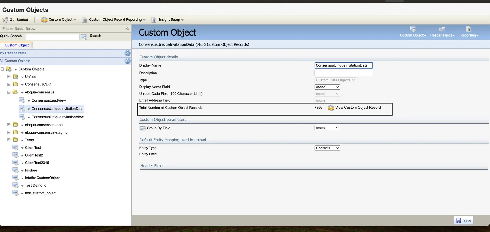The image size is (490, 232).
Task: Select ConsensusUniqueInvitationData in the tree
Action: click(x=58, y=109)
